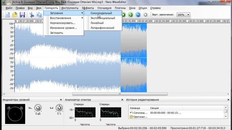Close the История редактирования panel

pos(228,100)
